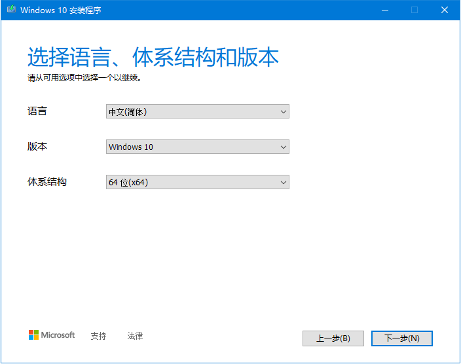461x364 pixels.
Task: Click the 语言 field label
Action: coord(37,111)
